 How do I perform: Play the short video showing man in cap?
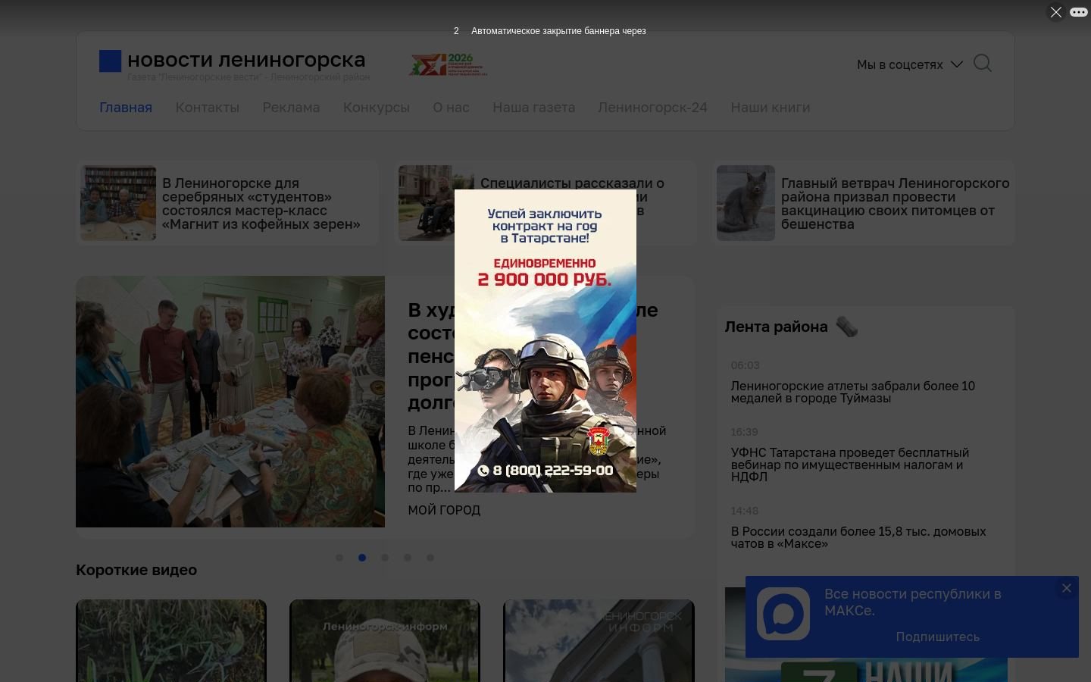(x=385, y=641)
